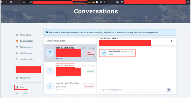
Task: Click the You : hello preview in the selected conversation
Action: (60, 59)
